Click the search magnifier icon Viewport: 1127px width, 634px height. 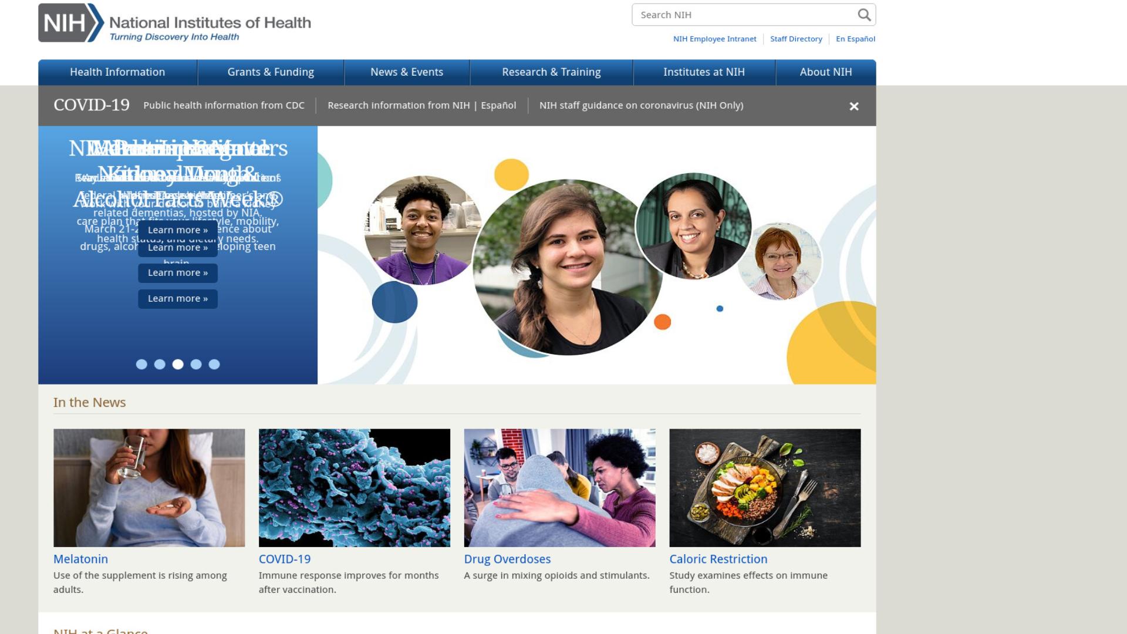coord(864,15)
